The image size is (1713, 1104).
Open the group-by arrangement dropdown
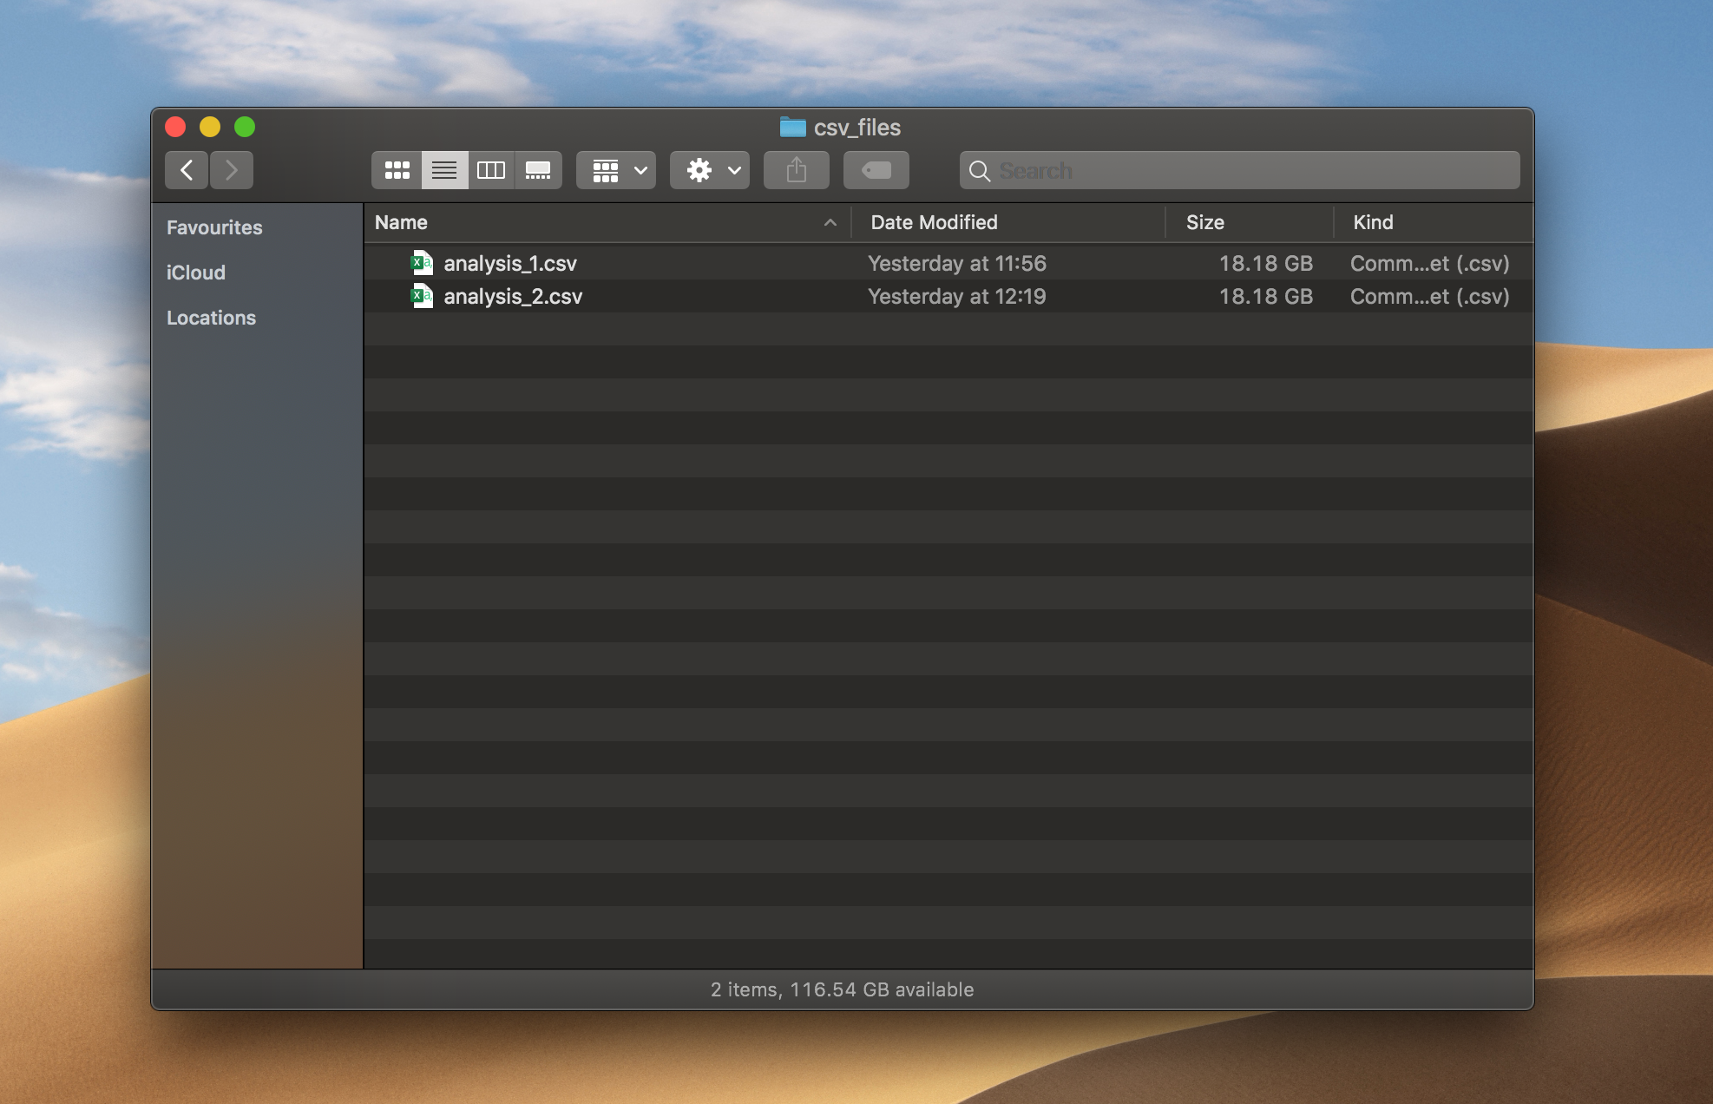coord(616,170)
